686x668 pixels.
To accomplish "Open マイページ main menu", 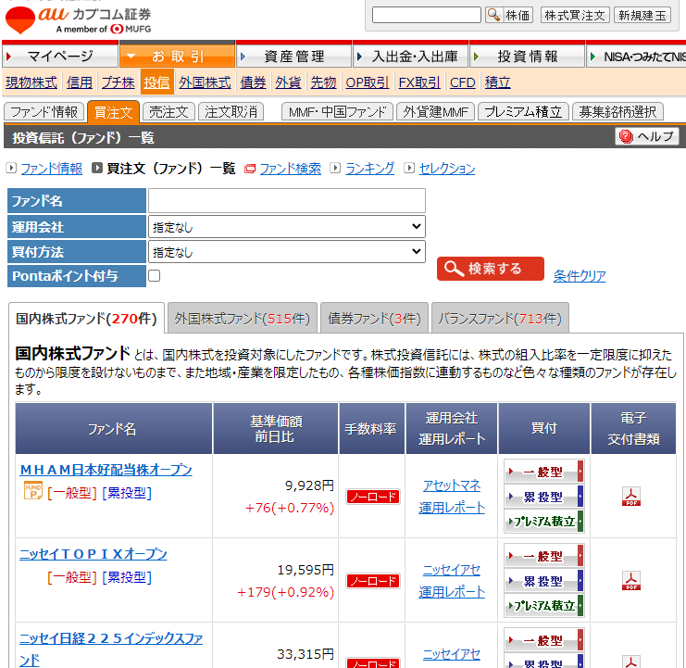I will pos(60,56).
